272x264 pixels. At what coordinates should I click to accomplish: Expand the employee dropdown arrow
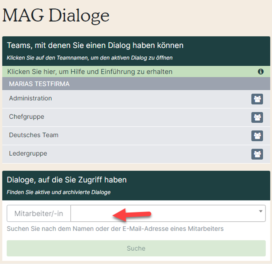261,211
